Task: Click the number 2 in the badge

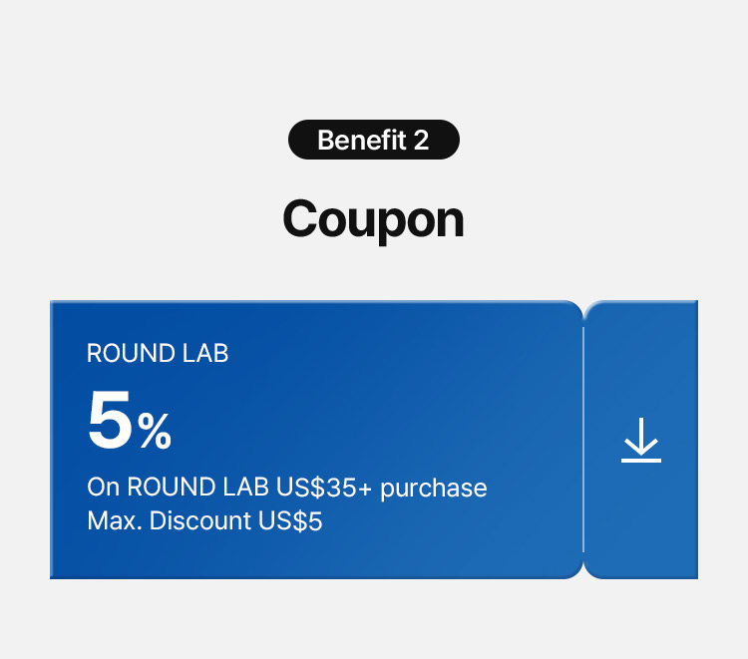Action: [421, 140]
